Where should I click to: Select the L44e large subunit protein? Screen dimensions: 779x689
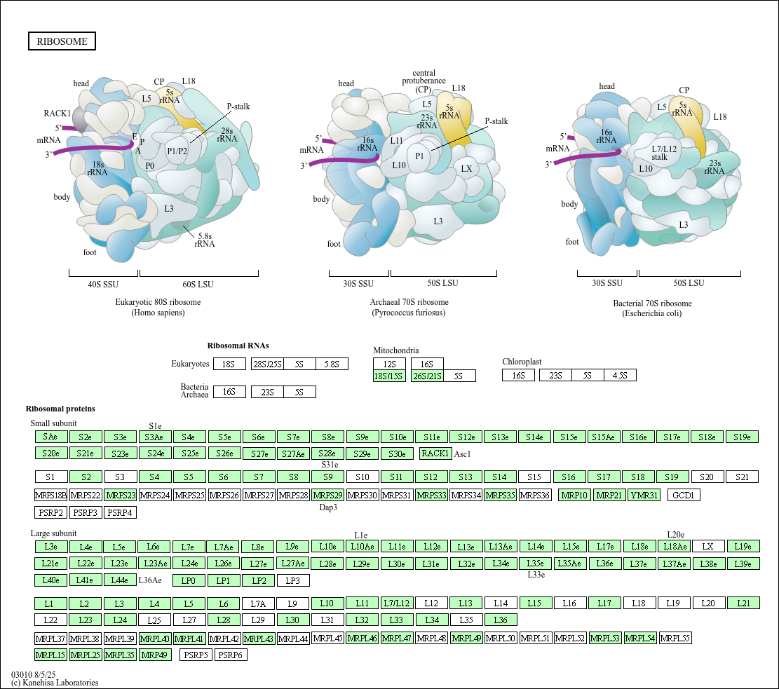120,580
